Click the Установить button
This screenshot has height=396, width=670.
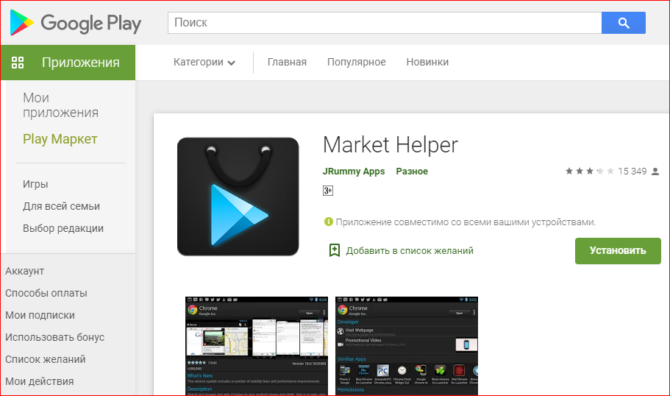[618, 250]
